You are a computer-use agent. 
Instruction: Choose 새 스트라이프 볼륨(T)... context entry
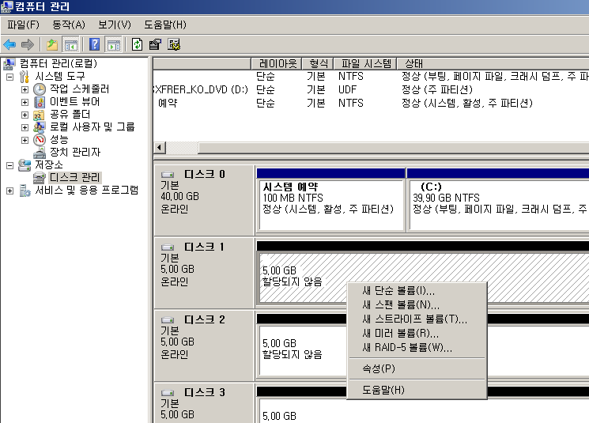(417, 319)
